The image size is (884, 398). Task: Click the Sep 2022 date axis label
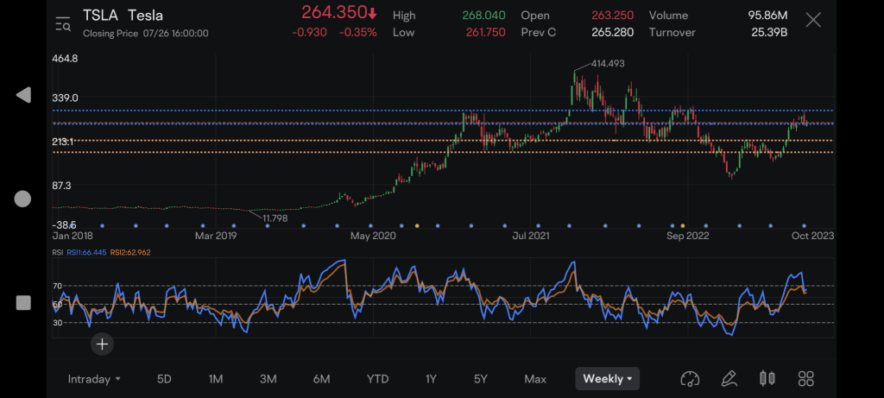688,236
